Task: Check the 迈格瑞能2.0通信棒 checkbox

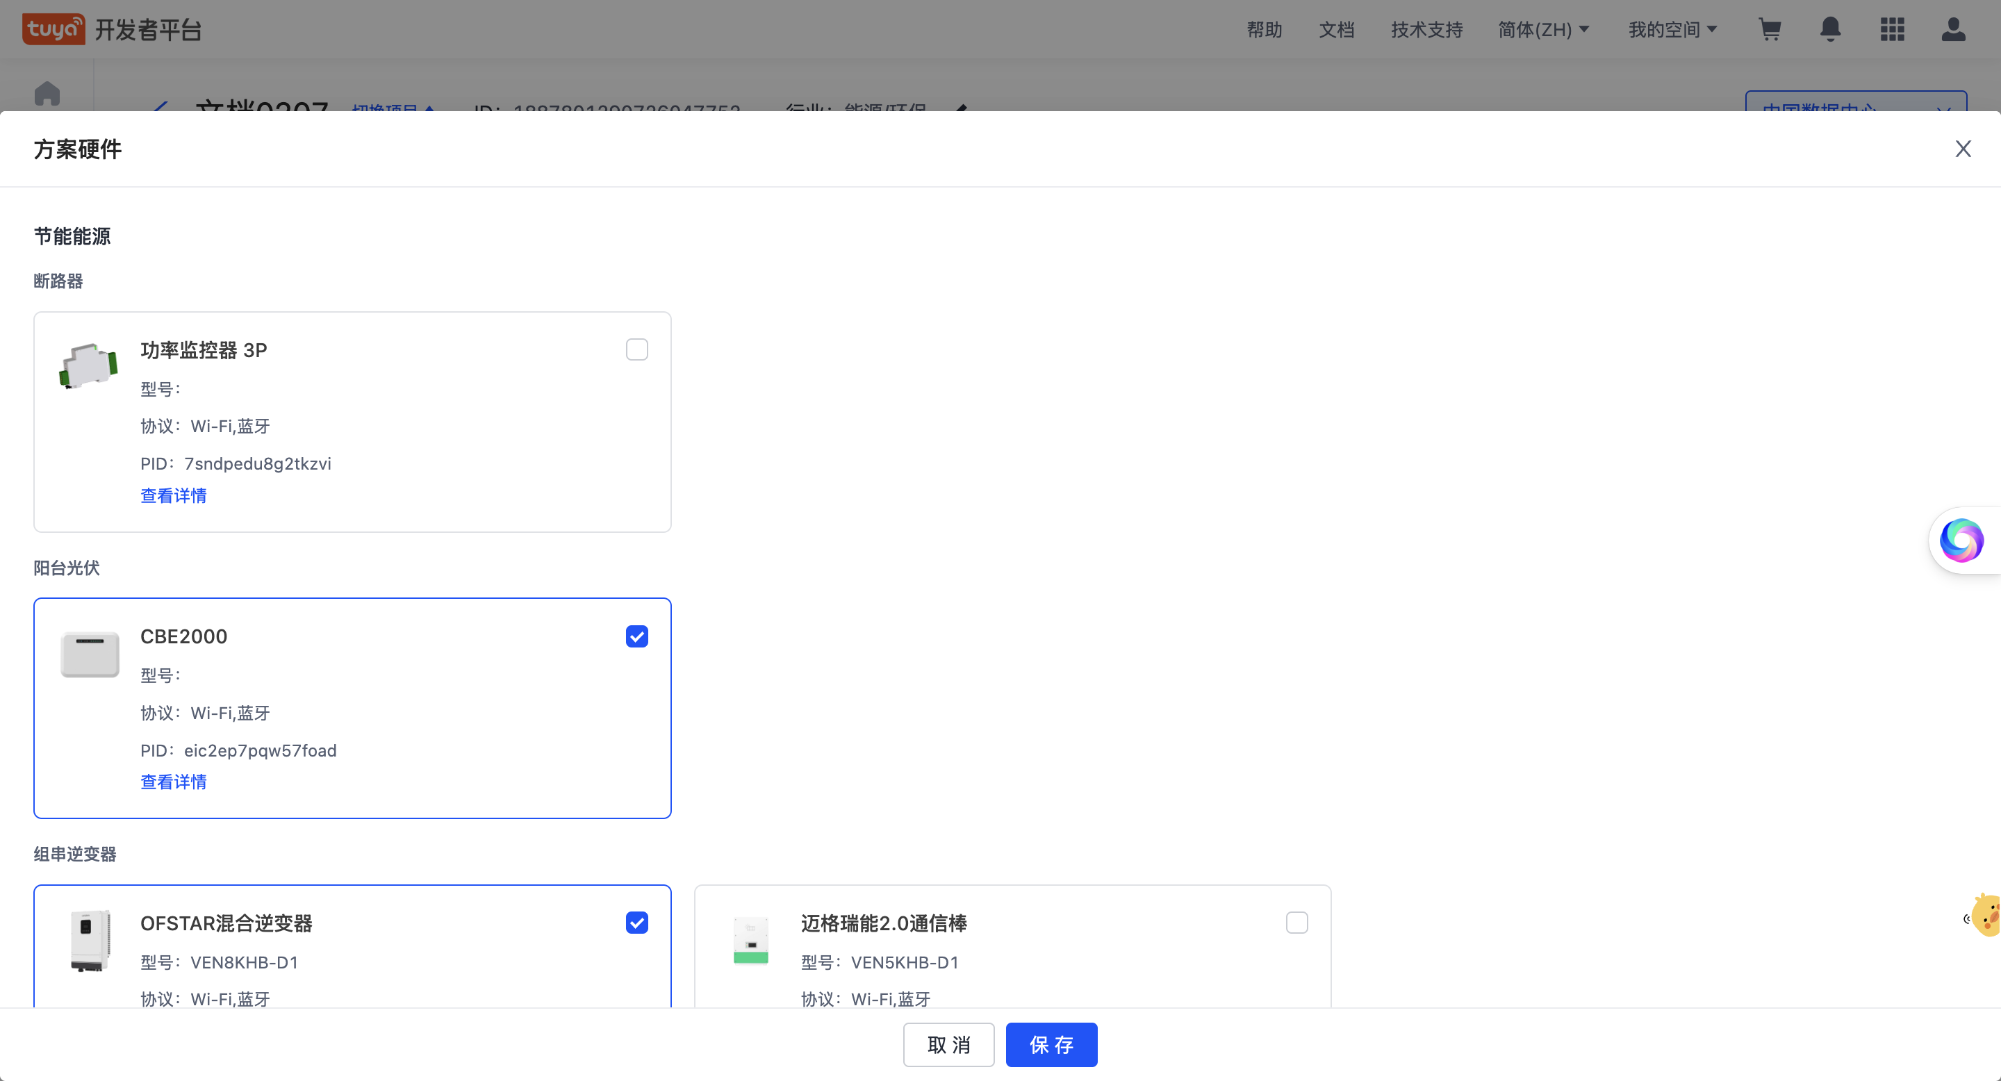Action: 1297,923
